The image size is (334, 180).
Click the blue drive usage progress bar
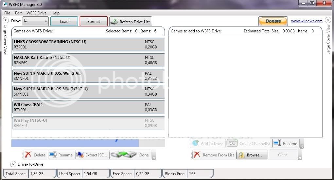click(x=75, y=143)
